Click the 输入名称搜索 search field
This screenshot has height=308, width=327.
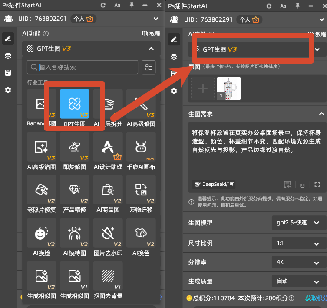[x=83, y=67]
